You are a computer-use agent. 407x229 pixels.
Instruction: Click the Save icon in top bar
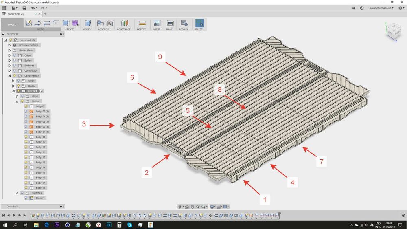point(24,8)
